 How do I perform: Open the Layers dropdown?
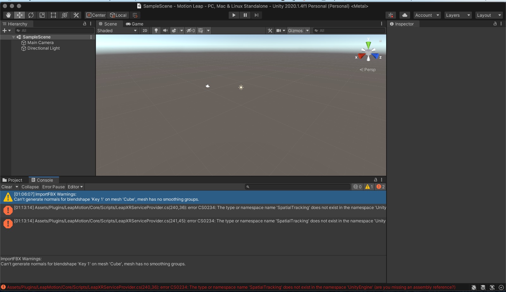(x=458, y=15)
